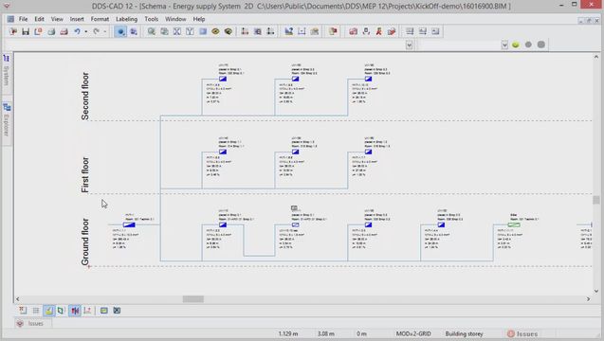604x341 pixels.
Task: Click the horizontal scrollbar thumb
Action: pyautogui.click(x=193, y=299)
